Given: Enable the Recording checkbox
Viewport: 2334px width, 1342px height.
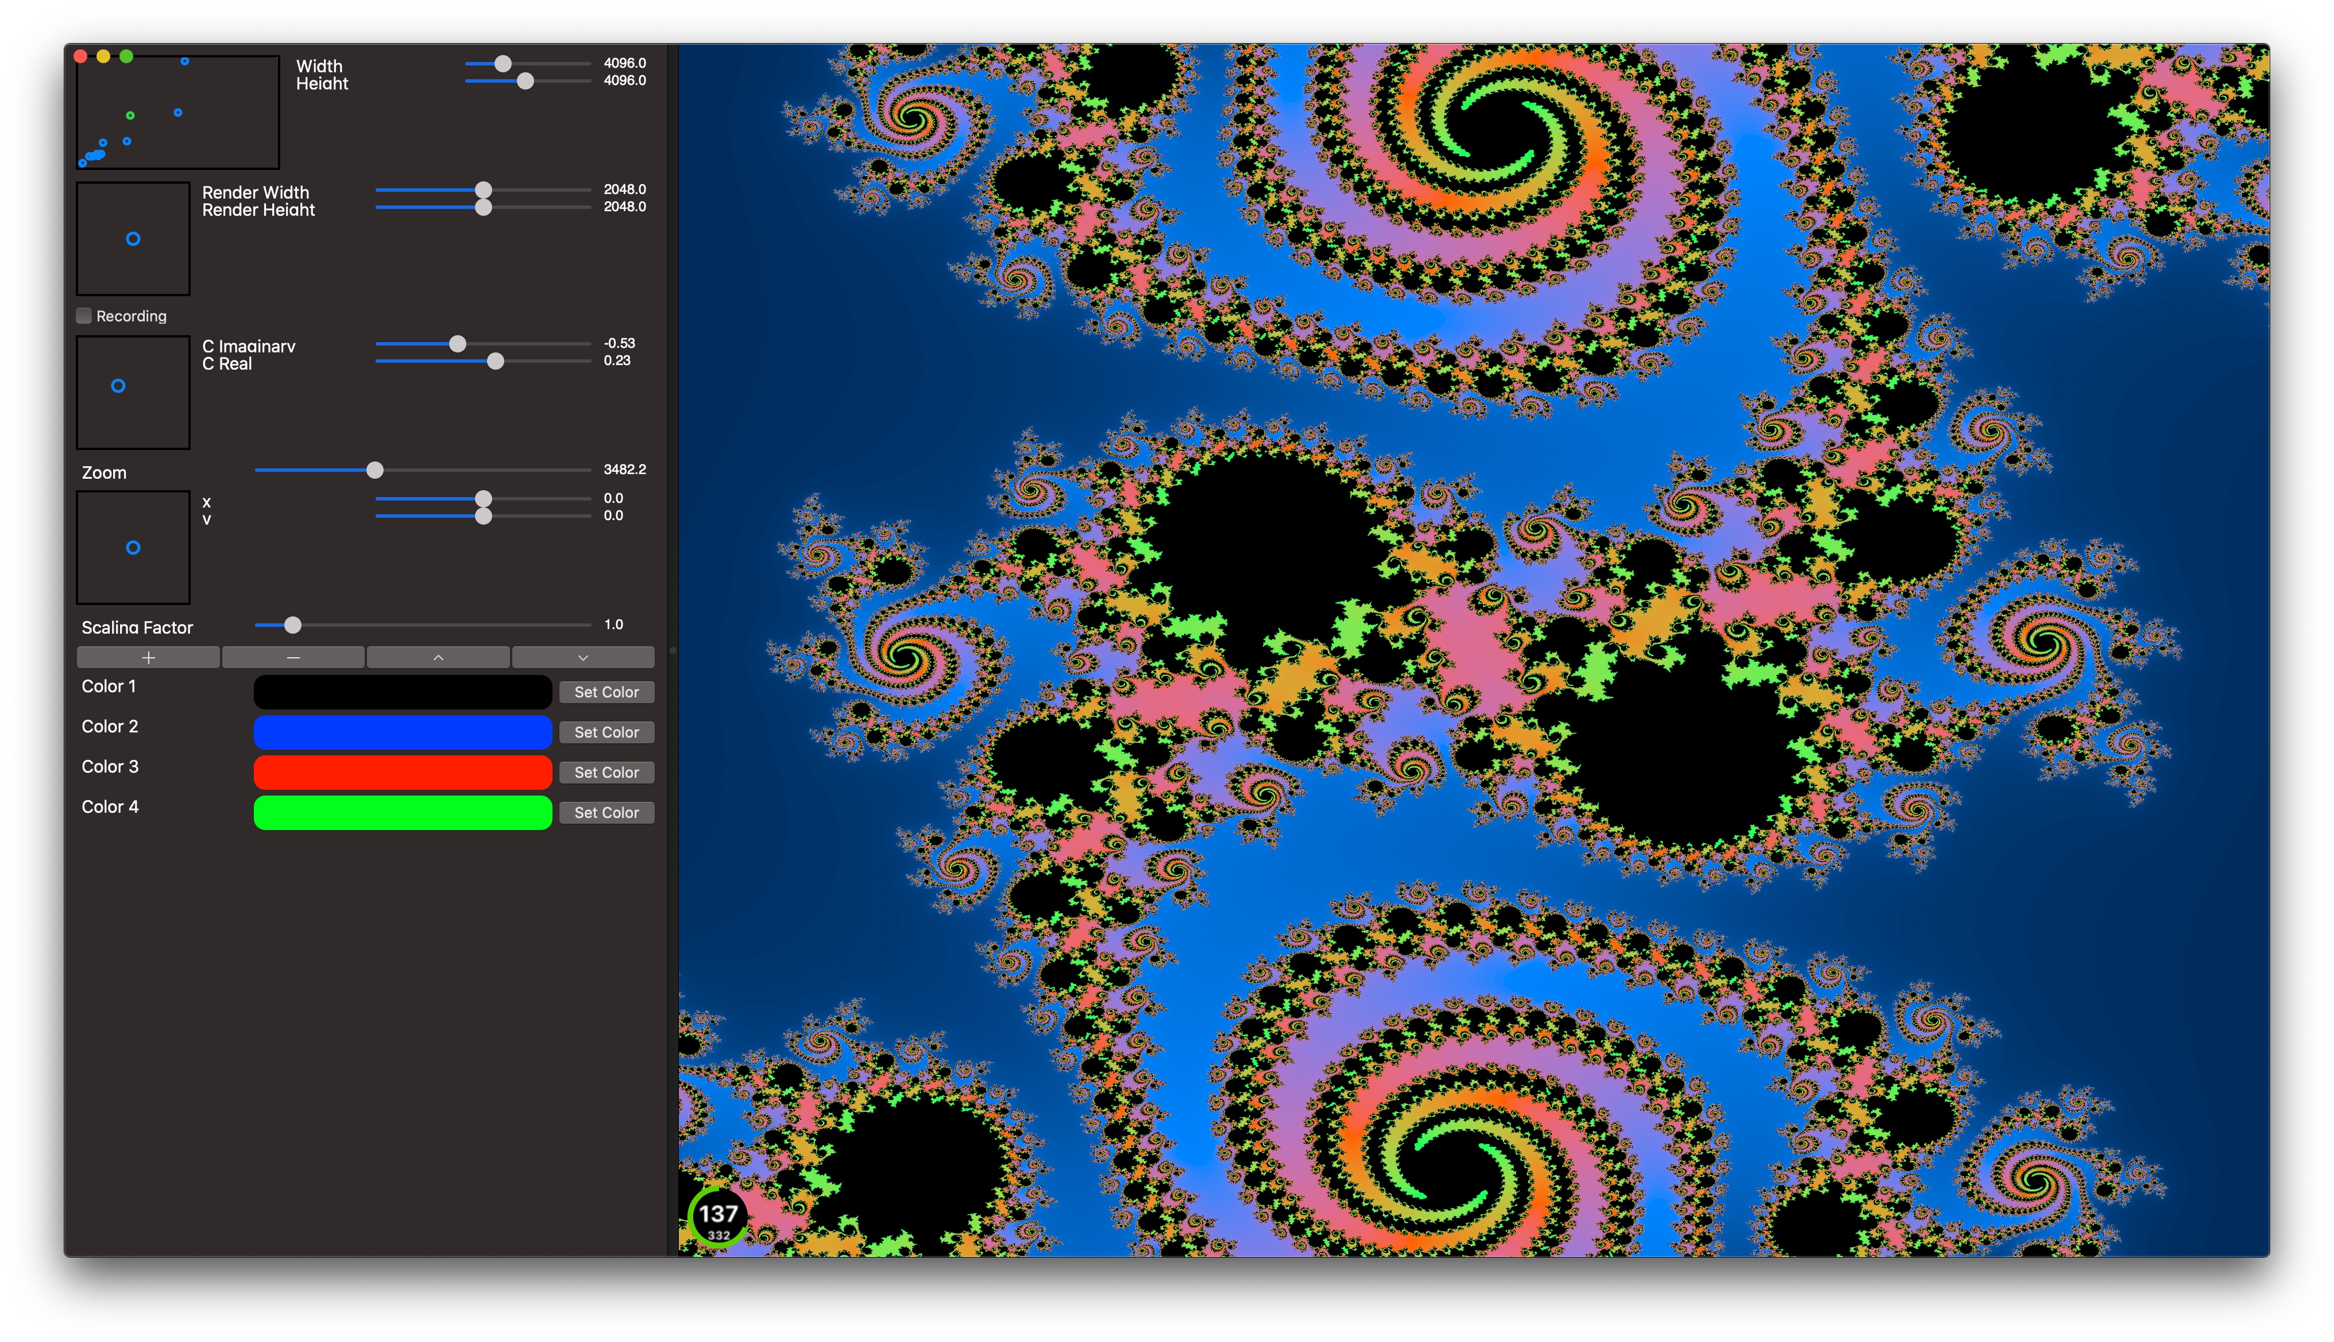Looking at the screenshot, I should click(84, 316).
